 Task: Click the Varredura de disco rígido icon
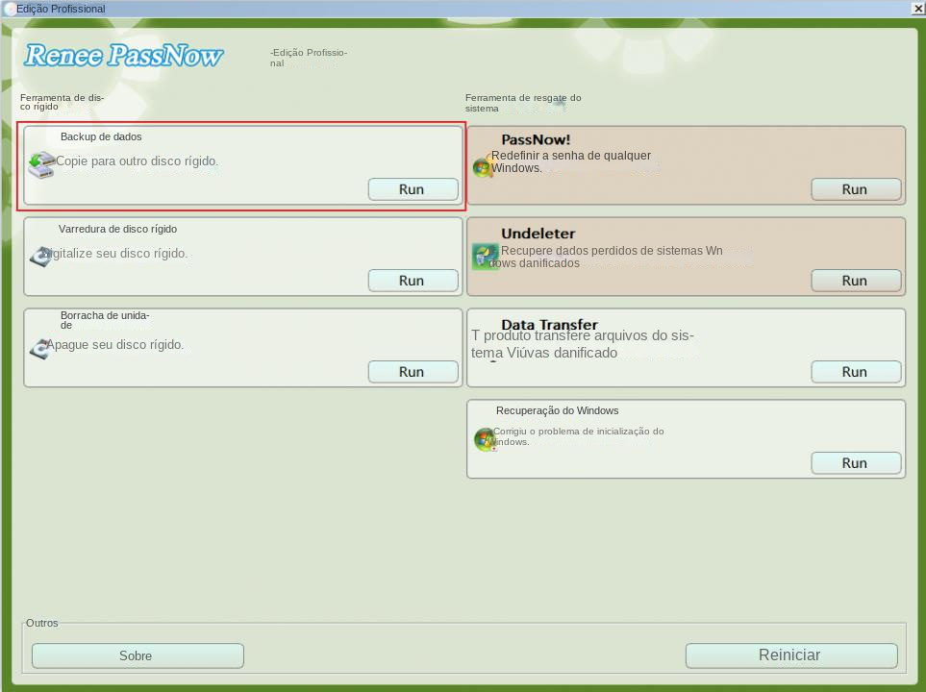coord(40,257)
